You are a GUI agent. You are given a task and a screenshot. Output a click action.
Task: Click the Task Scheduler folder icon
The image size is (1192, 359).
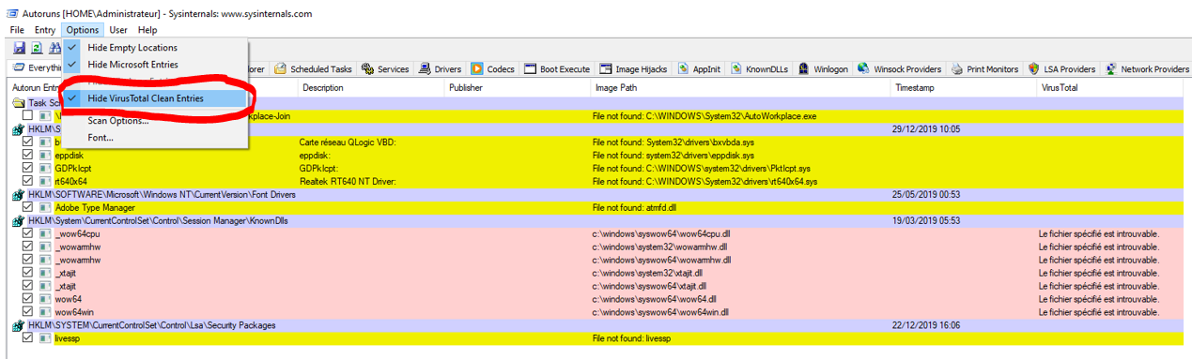click(19, 103)
